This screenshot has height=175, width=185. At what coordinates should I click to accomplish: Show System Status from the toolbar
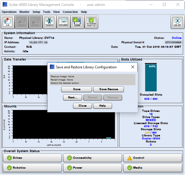click(91, 22)
